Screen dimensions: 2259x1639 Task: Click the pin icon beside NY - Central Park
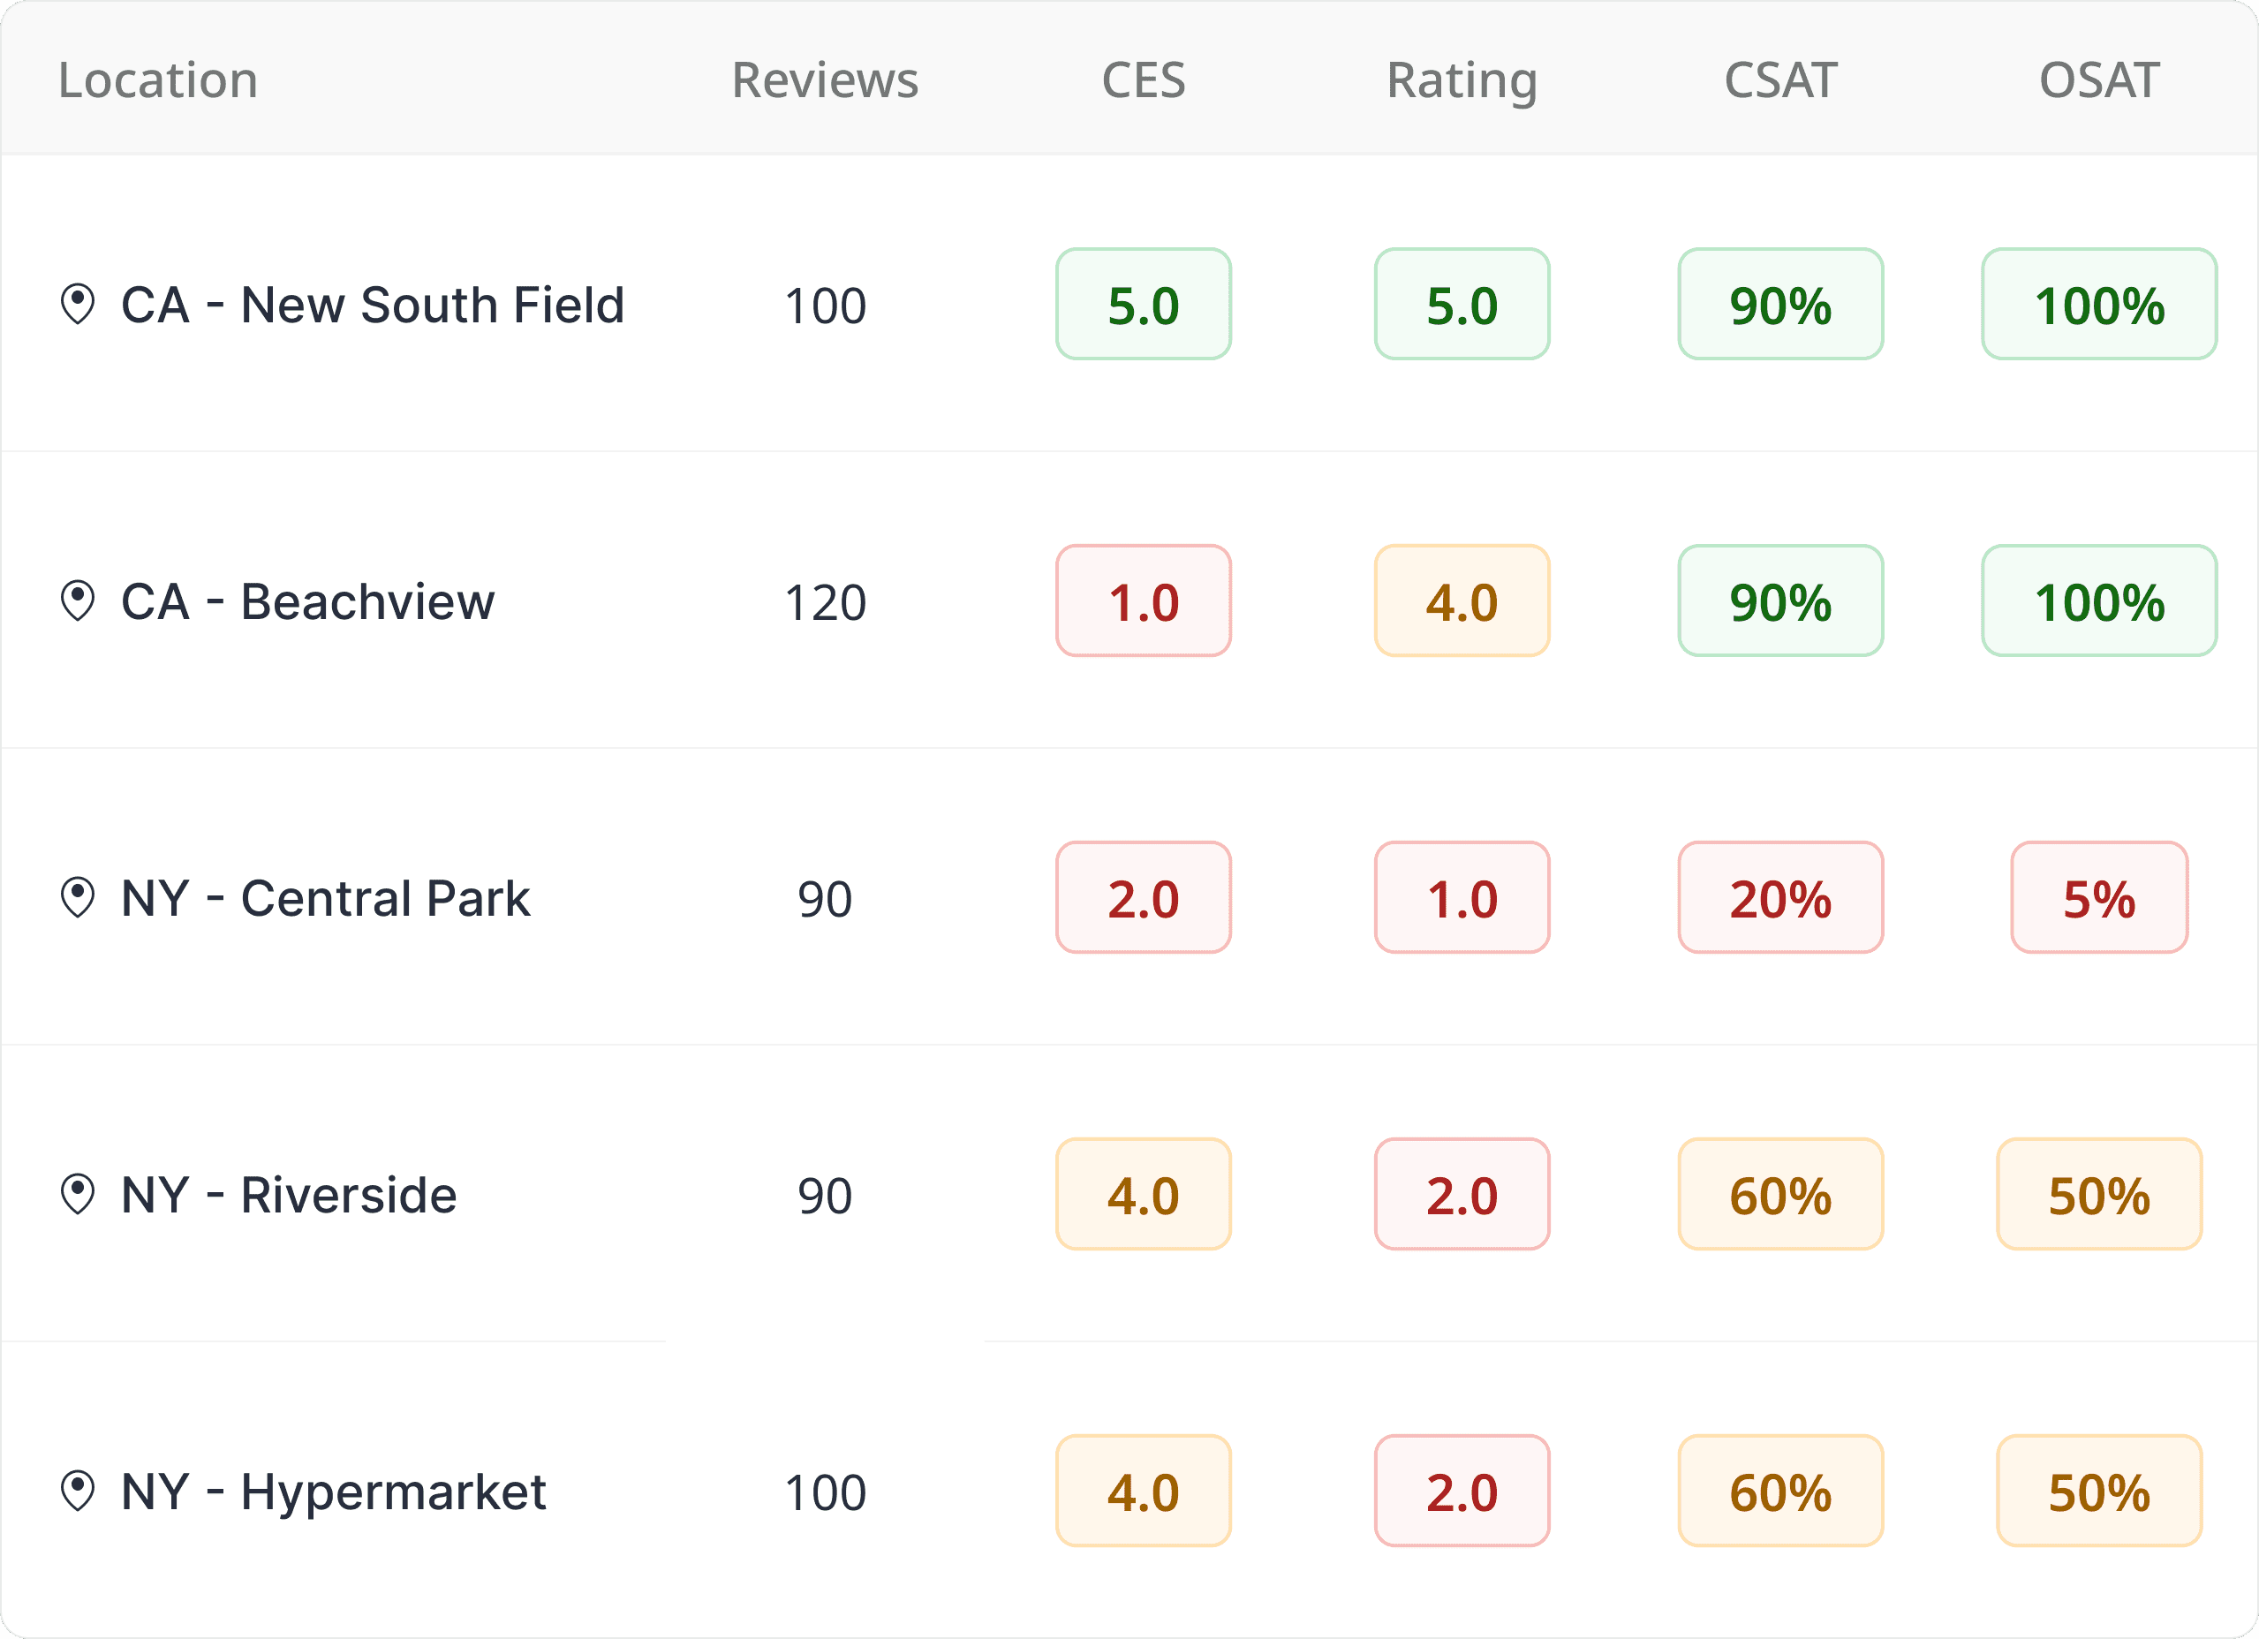[78, 898]
